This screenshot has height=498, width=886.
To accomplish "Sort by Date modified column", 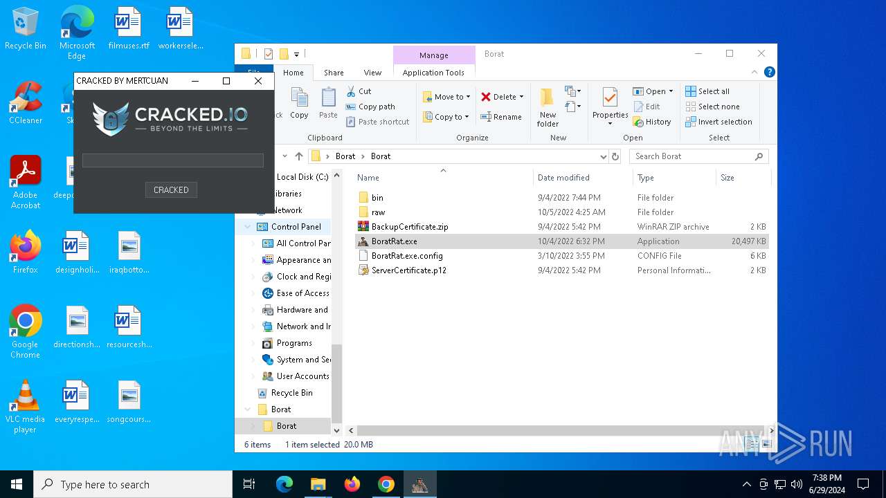I will (x=583, y=178).
